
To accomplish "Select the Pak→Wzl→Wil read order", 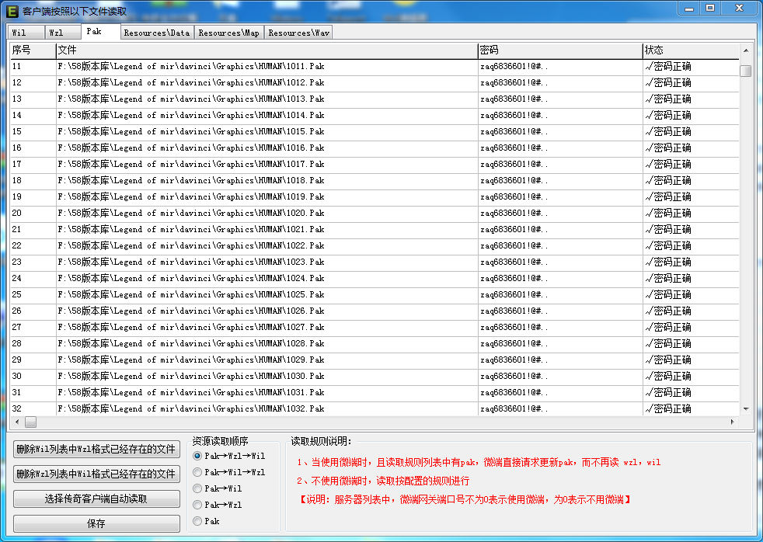I will pos(197,456).
